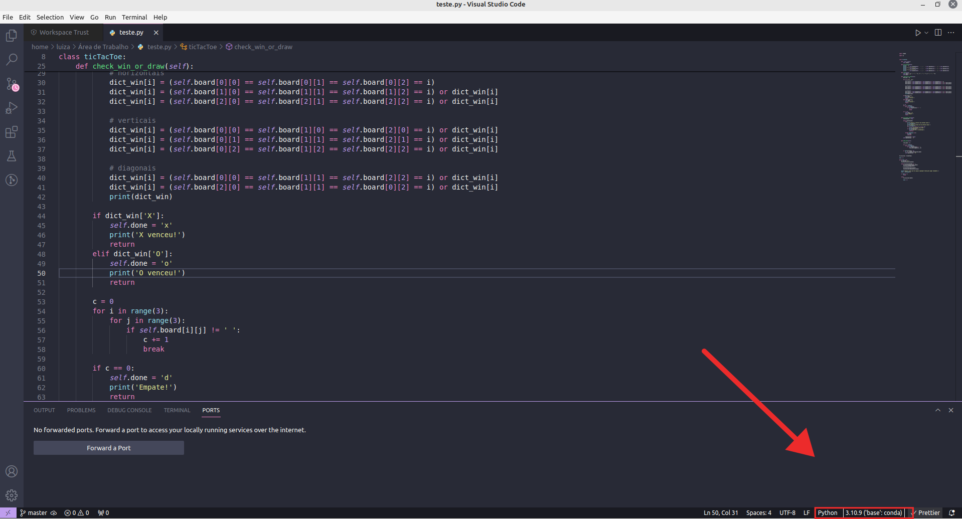The height and width of the screenshot is (519, 962).
Task: Open the Search view
Action: pos(12,60)
